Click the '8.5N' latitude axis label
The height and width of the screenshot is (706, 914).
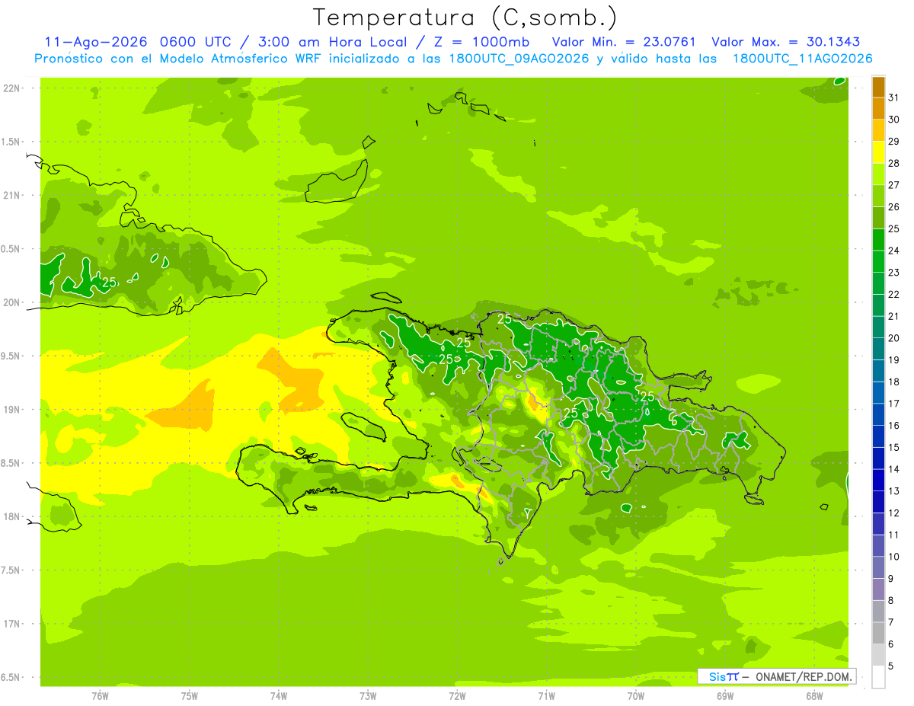point(11,463)
